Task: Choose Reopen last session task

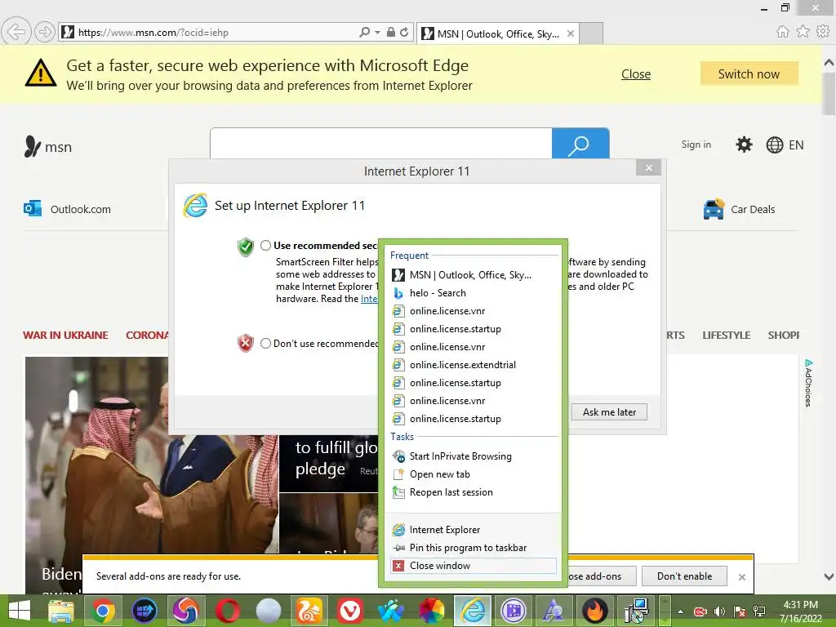Action: 474,492
